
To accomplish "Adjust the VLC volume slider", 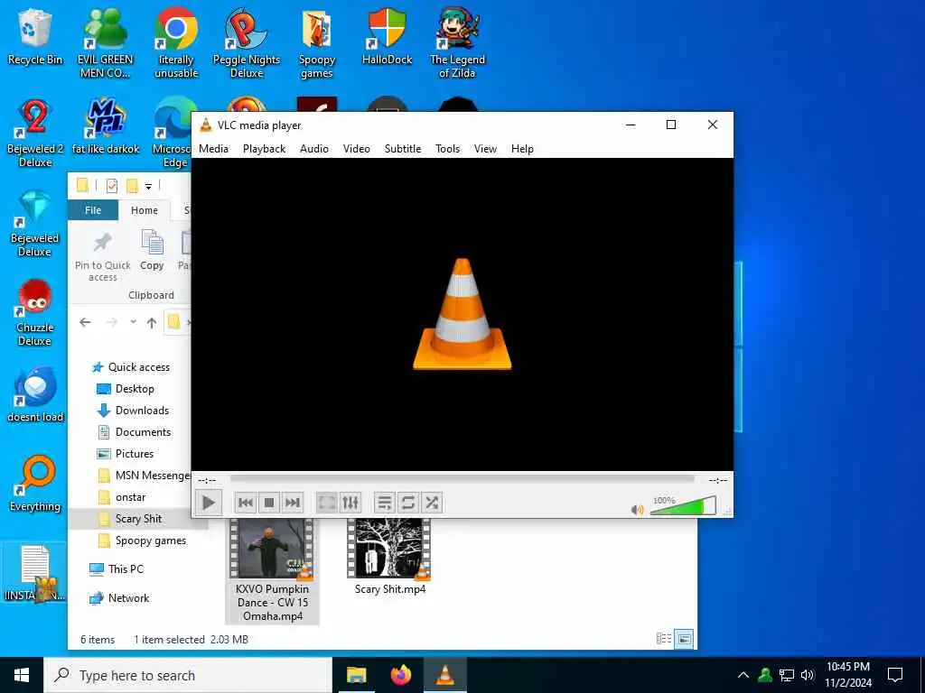I will pyautogui.click(x=683, y=506).
